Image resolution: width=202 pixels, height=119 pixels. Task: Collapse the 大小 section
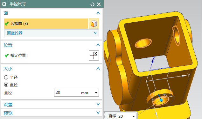click(x=98, y=68)
